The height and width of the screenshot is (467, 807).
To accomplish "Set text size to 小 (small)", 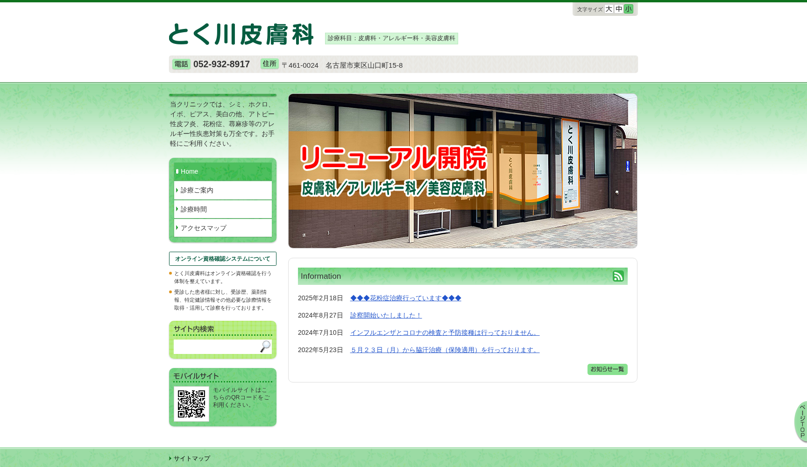I will point(629,9).
